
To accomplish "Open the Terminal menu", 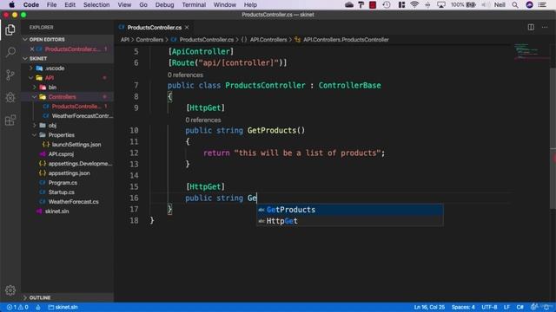I will tap(194, 4).
